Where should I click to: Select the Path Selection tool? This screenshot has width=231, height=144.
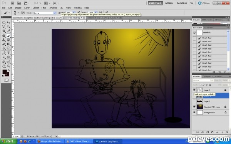pos(4,57)
